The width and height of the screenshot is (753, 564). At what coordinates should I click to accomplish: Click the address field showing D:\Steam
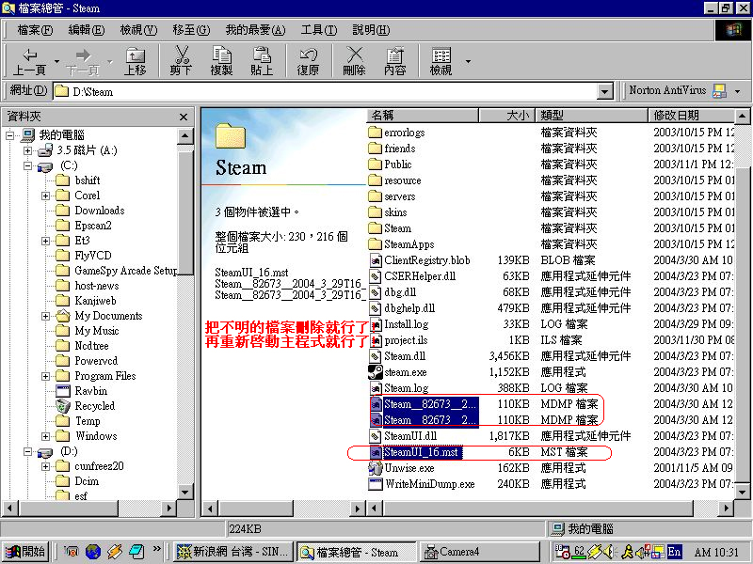(326, 91)
